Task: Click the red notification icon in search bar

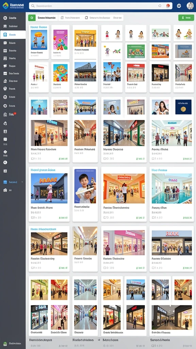Action: coord(168,6)
